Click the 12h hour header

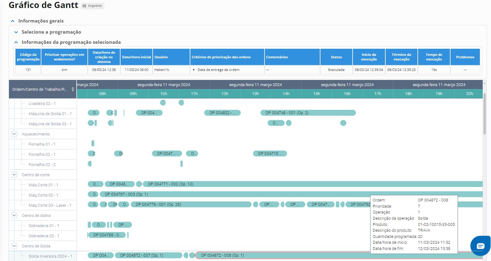pos(225,94)
